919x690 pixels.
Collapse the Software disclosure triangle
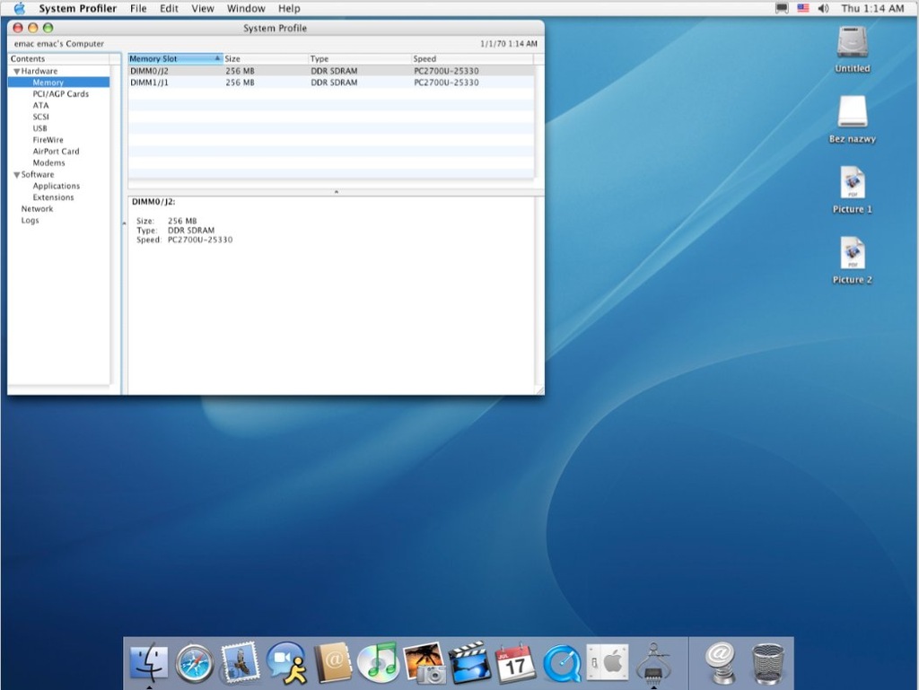tap(17, 175)
